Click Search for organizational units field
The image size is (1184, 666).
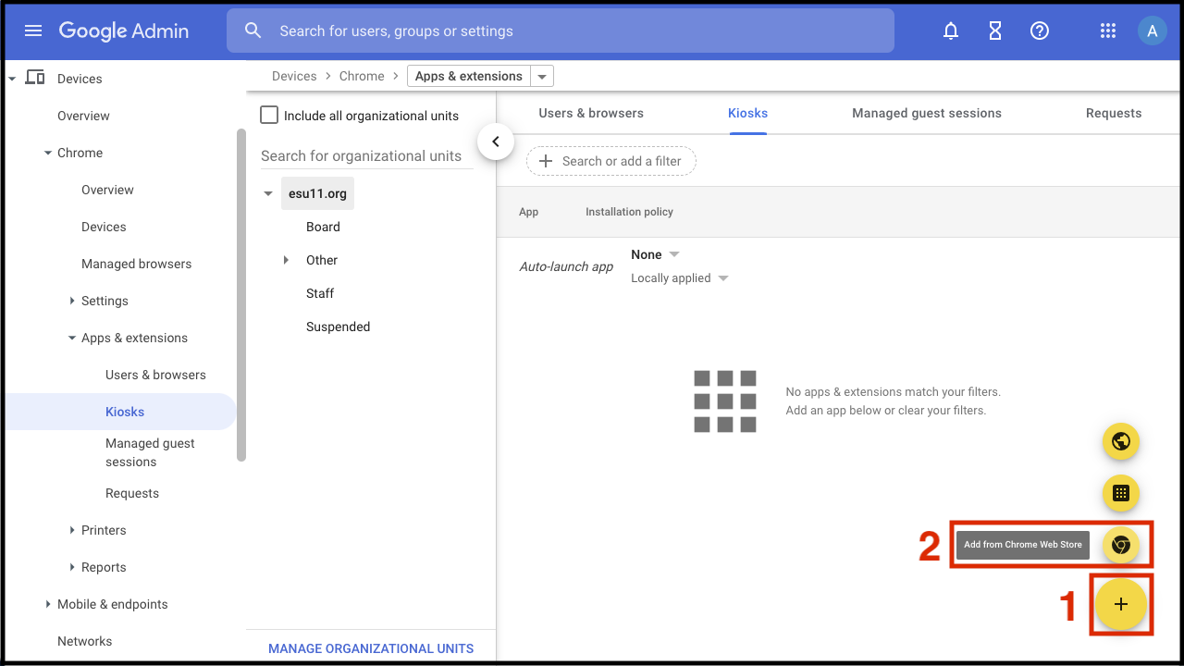367,155
